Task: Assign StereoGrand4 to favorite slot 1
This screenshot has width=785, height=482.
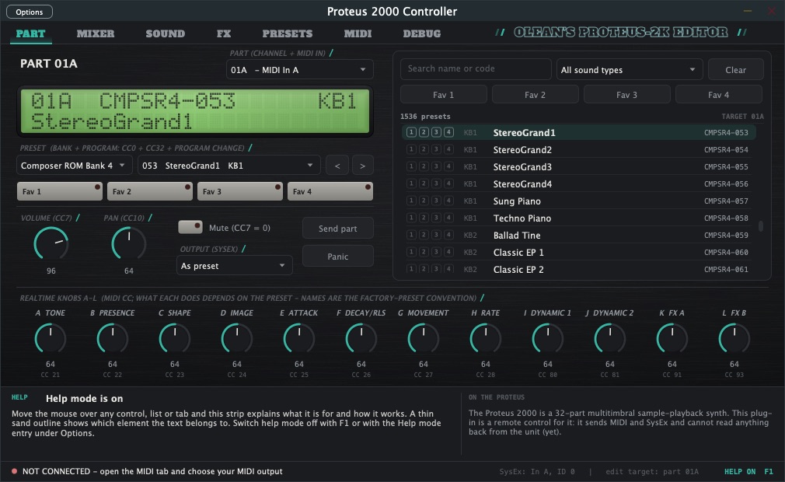Action: pos(411,183)
